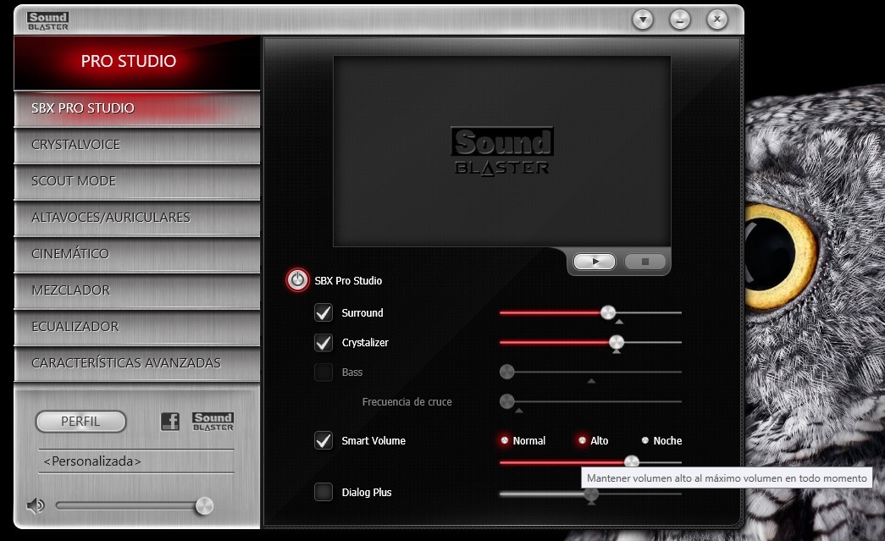Click the Frecuencia de cruce slider handle
This screenshot has width=885, height=541.
click(x=506, y=401)
